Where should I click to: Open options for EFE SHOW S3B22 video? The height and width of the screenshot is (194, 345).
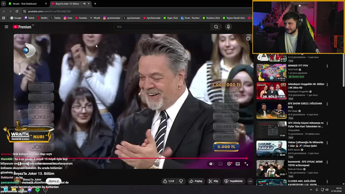point(327,104)
